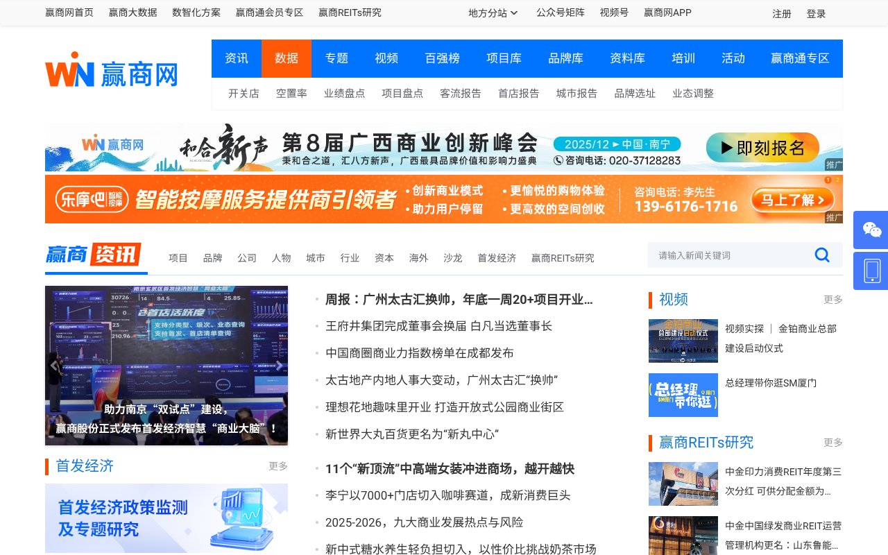This screenshot has width=888, height=555.
Task: Click the mobile APP floating icon
Action: 870,271
